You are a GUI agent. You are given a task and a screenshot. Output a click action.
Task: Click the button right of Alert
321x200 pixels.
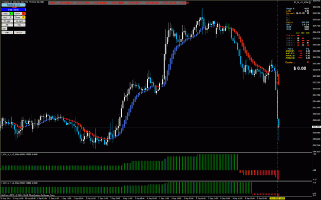(x=20, y=32)
